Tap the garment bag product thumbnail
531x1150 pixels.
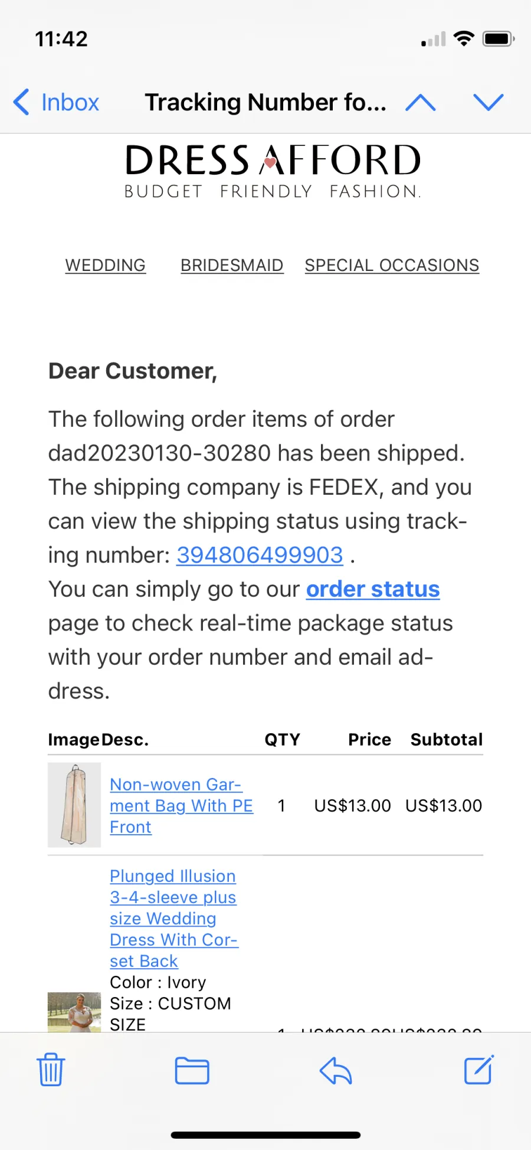click(74, 805)
